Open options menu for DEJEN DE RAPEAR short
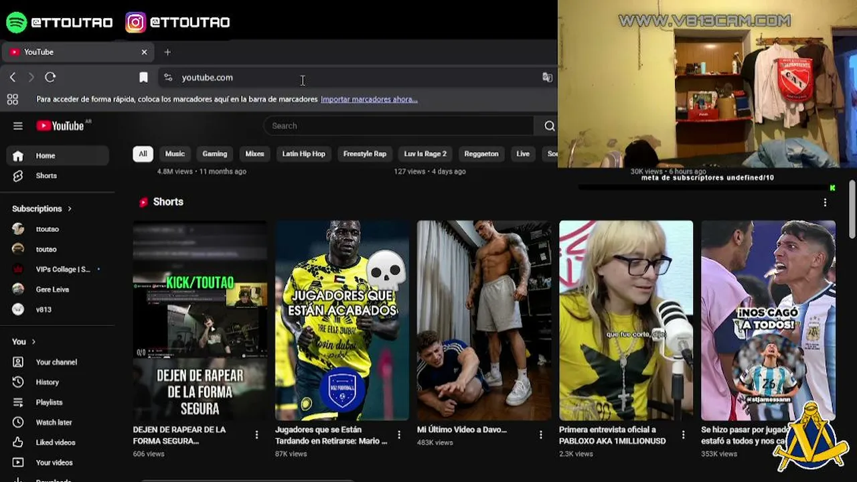 point(256,435)
